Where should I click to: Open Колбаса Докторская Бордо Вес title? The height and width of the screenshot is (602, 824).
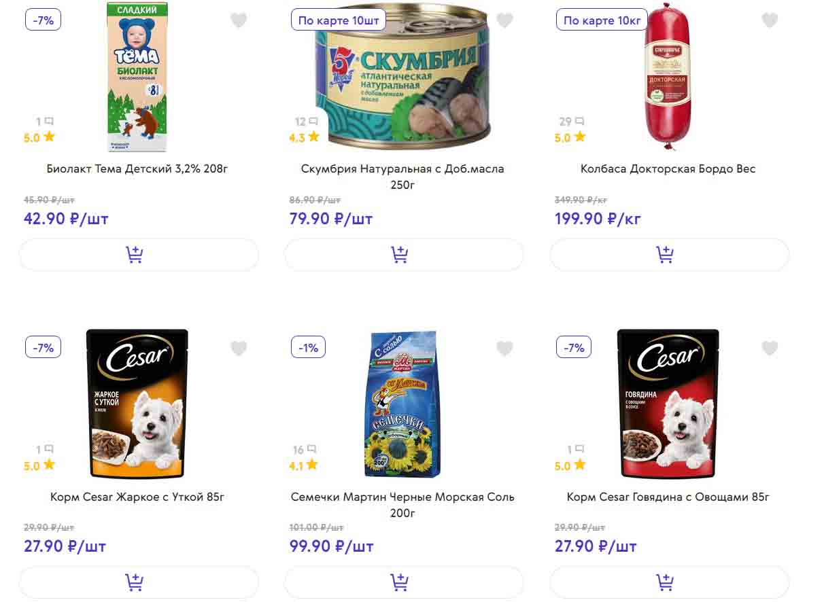point(668,169)
